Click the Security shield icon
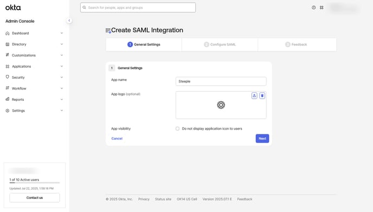 [x=8, y=77]
